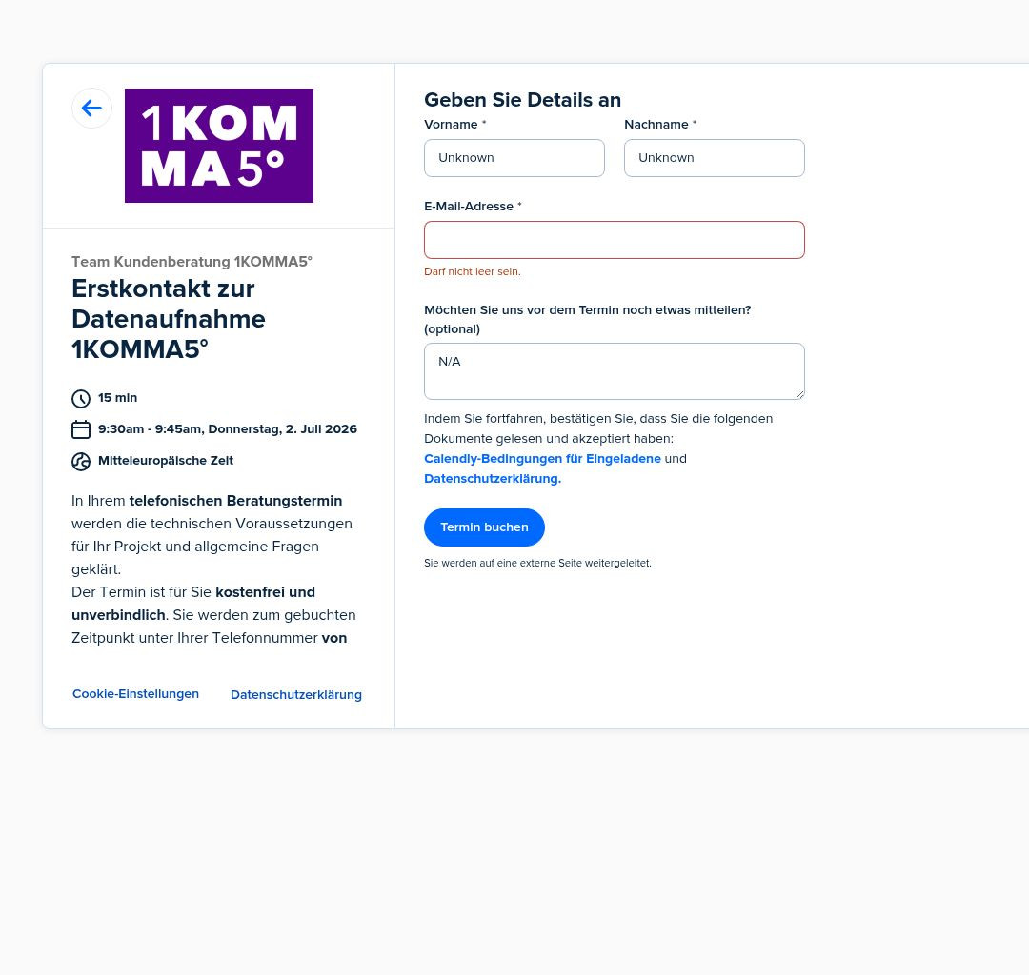The height and width of the screenshot is (975, 1029).
Task: Click the 'Darf nicht leer sein' error message
Action: point(473,271)
